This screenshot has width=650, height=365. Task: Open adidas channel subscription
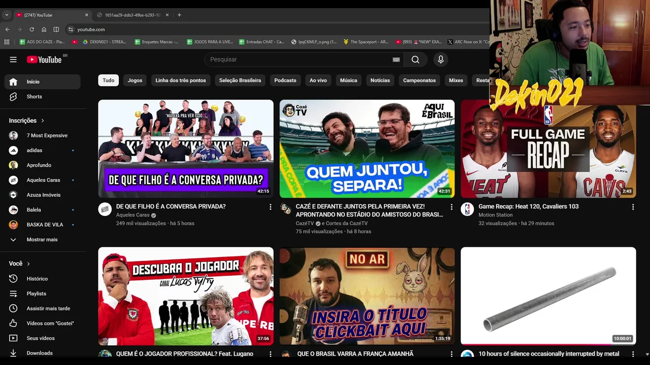(x=43, y=150)
